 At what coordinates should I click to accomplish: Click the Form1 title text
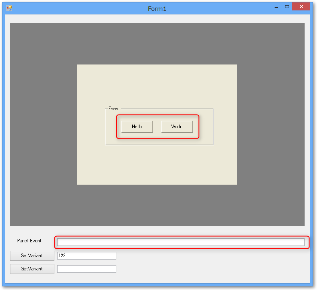[x=157, y=9]
